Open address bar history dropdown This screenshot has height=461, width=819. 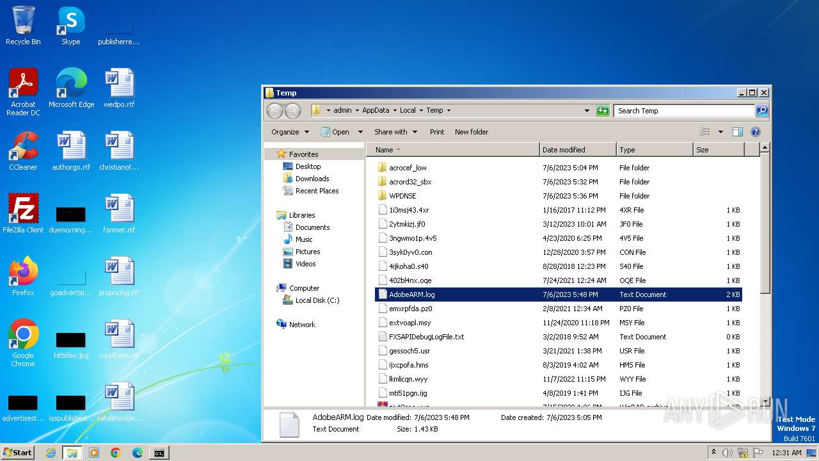587,111
